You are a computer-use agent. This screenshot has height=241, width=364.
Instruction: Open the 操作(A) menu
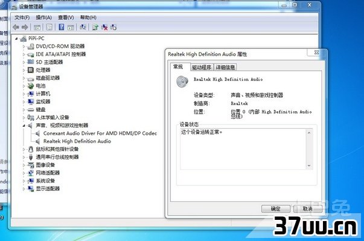tap(43, 18)
